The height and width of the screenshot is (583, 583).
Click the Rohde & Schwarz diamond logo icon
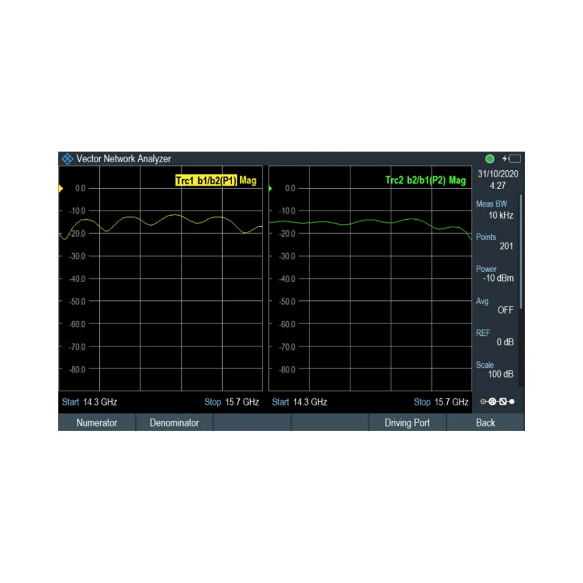67,159
